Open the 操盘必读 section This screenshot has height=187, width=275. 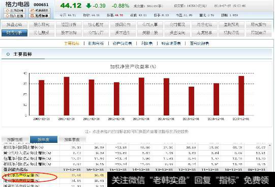[x=14, y=25]
